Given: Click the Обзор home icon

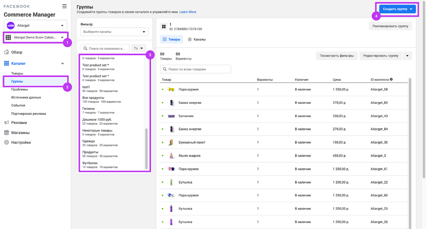Looking at the screenshot, I should click(x=6, y=52).
